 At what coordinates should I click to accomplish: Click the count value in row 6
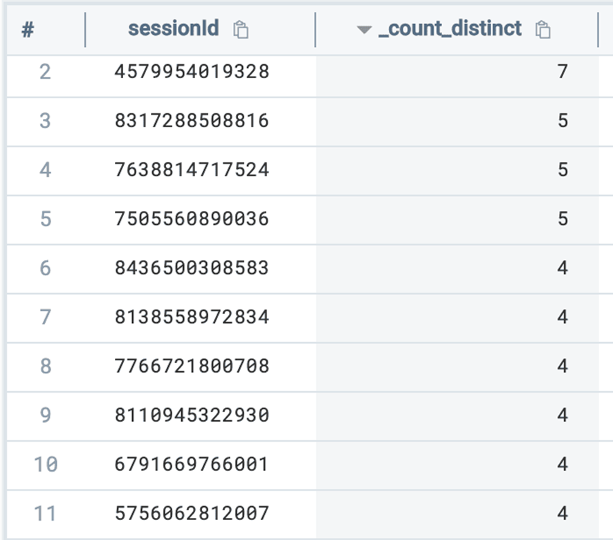(562, 268)
